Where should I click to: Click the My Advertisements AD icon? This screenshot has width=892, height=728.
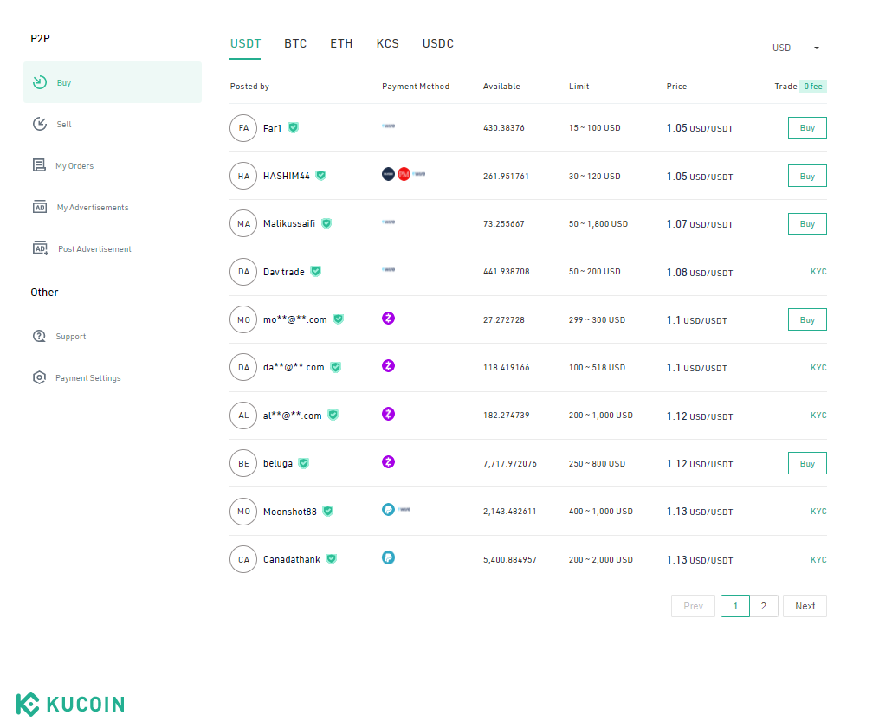[39, 207]
